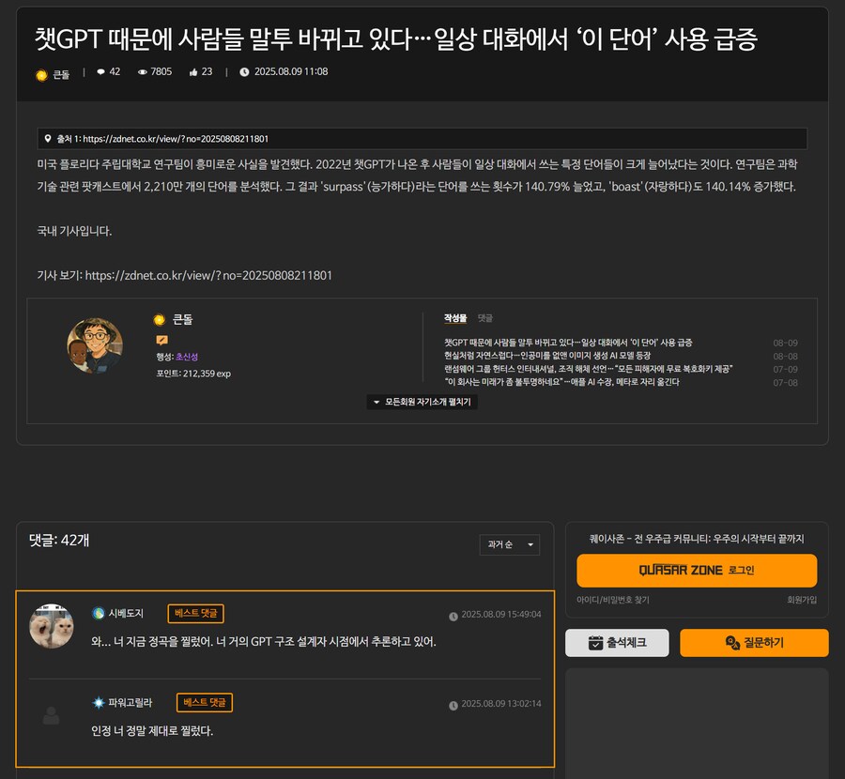Click the 질문하기 button
The width and height of the screenshot is (845, 779).
[754, 643]
